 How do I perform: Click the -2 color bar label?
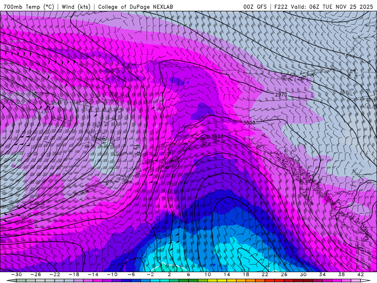[x=150, y=275]
